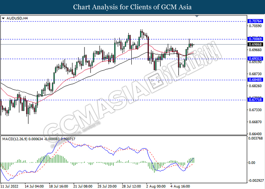
Task: Click the 0.70590 price axis value
Action: pyautogui.click(x=256, y=26)
